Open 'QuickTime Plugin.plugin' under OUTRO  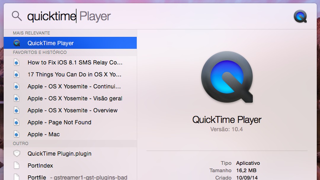[x=60, y=154]
